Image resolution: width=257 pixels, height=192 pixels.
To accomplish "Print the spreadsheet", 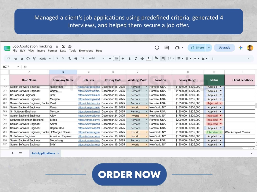I will pos(28,59).
